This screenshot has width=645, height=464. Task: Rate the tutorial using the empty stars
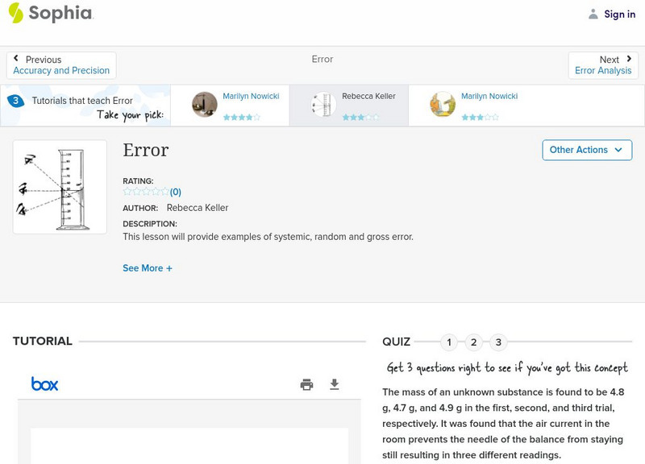coord(146,192)
